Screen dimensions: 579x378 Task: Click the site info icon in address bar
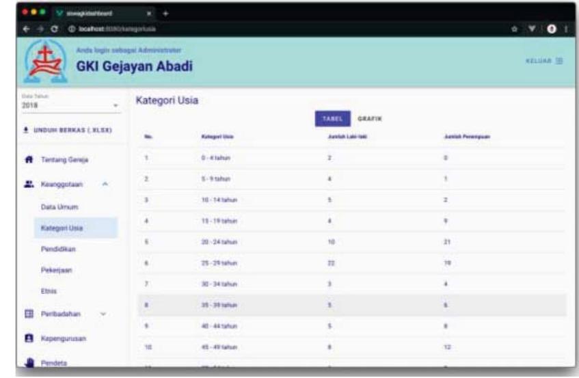[72, 29]
